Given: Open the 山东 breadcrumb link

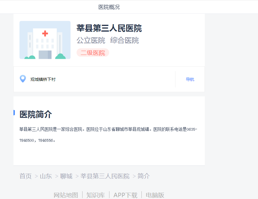Looking at the screenshot, I should point(46,176).
